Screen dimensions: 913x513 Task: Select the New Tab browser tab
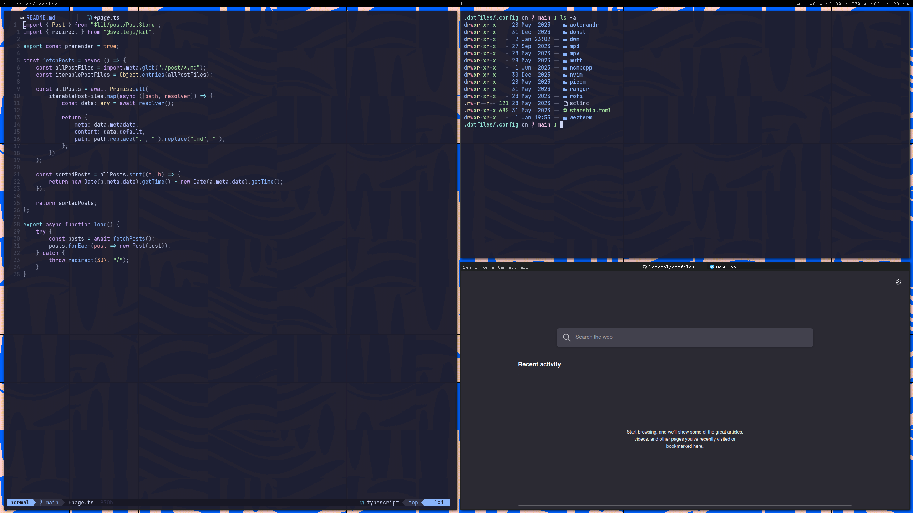726,267
